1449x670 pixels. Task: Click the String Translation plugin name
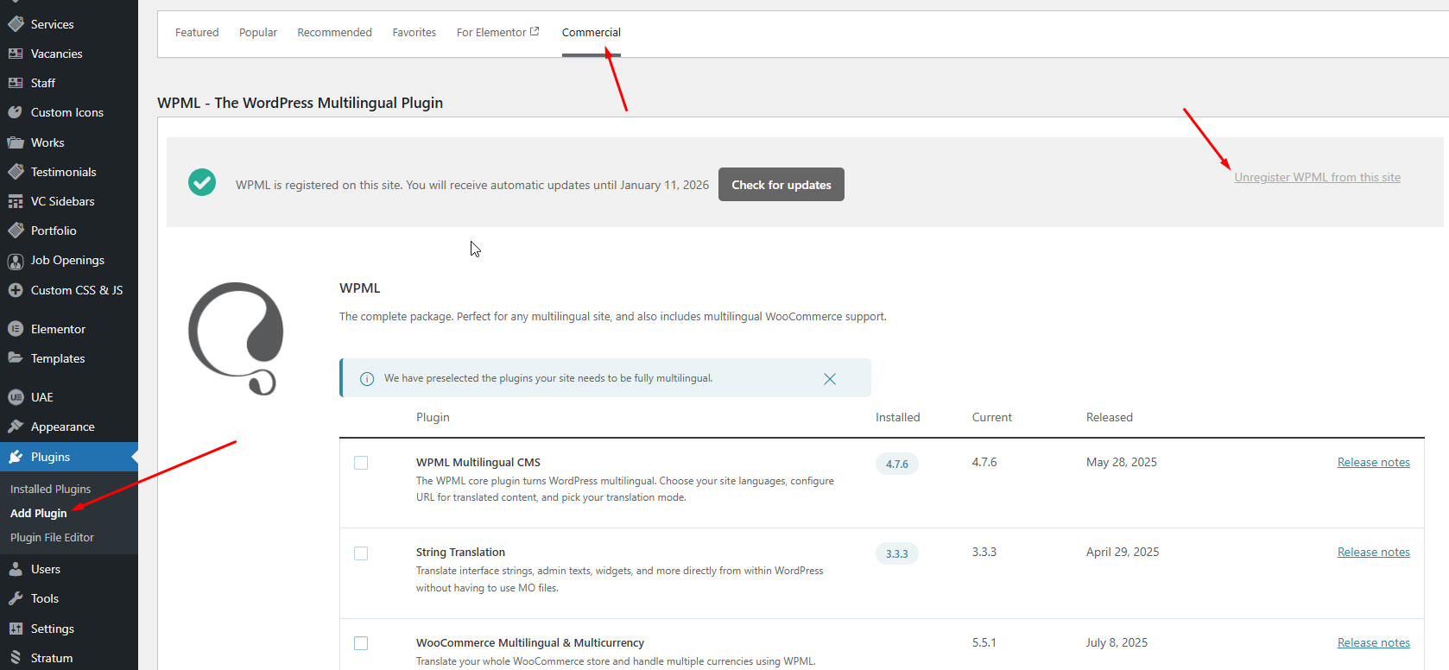(x=460, y=552)
